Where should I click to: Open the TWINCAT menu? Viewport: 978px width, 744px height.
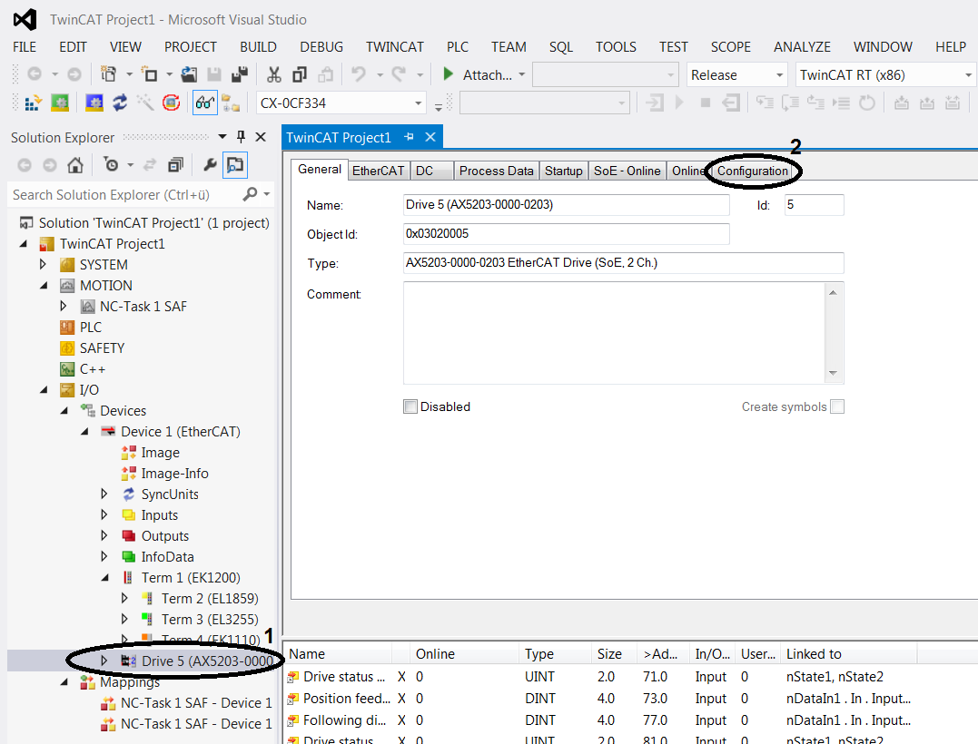395,47
